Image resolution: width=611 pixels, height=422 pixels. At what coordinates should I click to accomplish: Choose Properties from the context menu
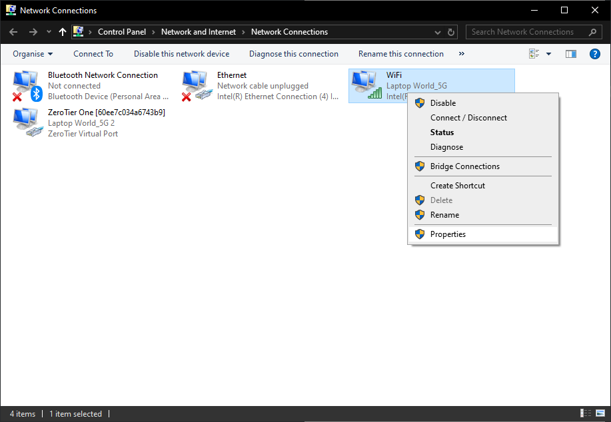(448, 234)
